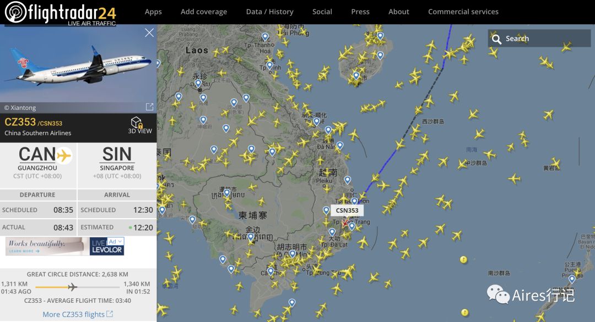Click the China Southern aircraft photo

click(78, 63)
